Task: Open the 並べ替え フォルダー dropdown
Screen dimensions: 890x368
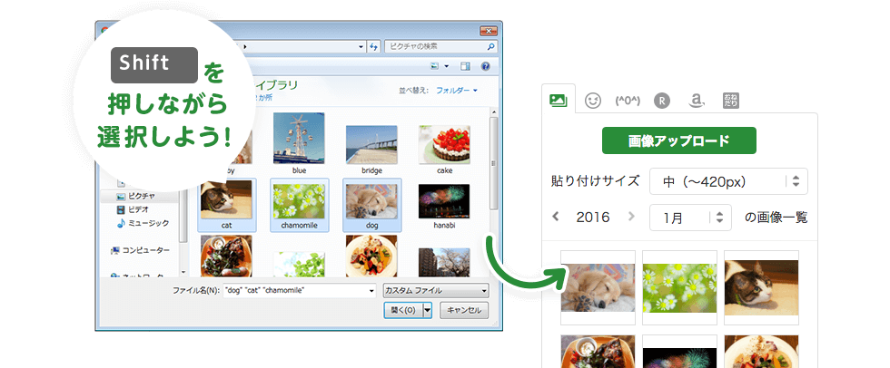Action: 456,91
